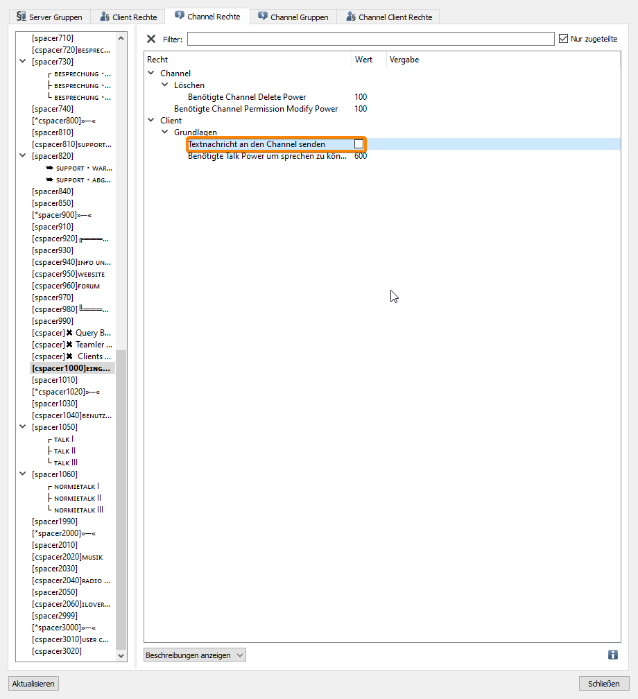Click the Channel Gruppen tab icon
The image size is (638, 699).
(263, 17)
